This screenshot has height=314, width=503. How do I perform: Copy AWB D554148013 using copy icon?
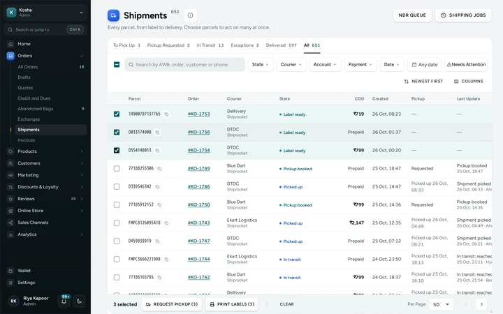(x=157, y=150)
